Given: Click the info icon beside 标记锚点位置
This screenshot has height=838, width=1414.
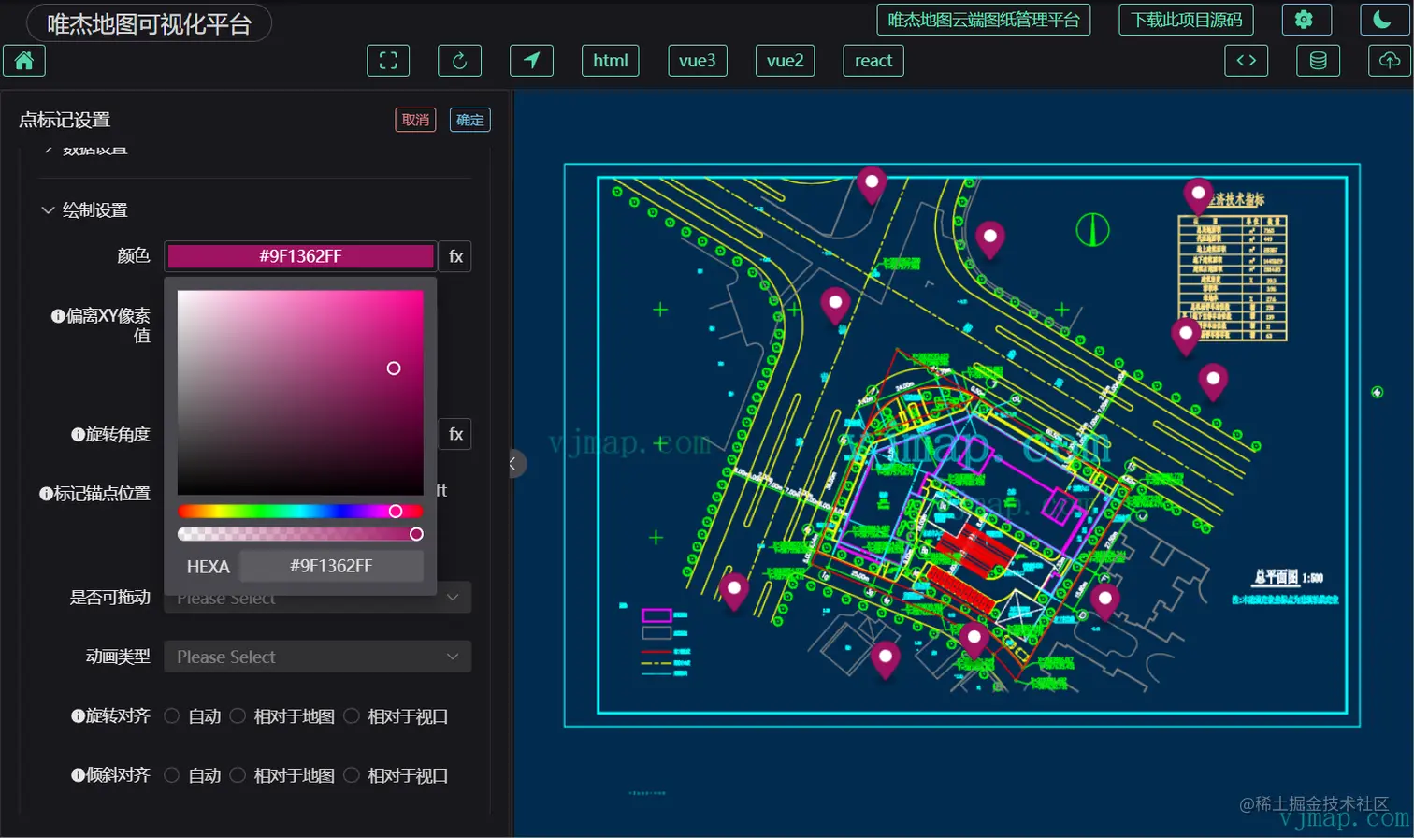Looking at the screenshot, I should (46, 494).
